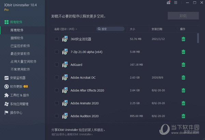The image size is (205, 140).
Task: Click the AdGuard name text
Action: (76, 65)
